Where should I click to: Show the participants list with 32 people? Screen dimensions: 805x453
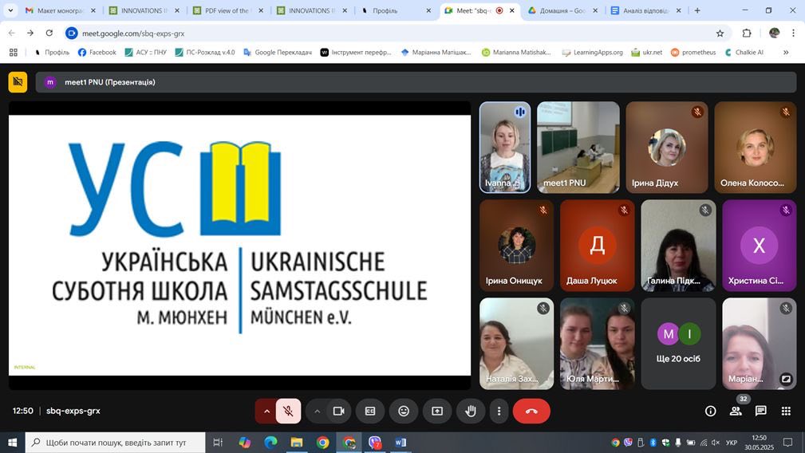pos(736,411)
